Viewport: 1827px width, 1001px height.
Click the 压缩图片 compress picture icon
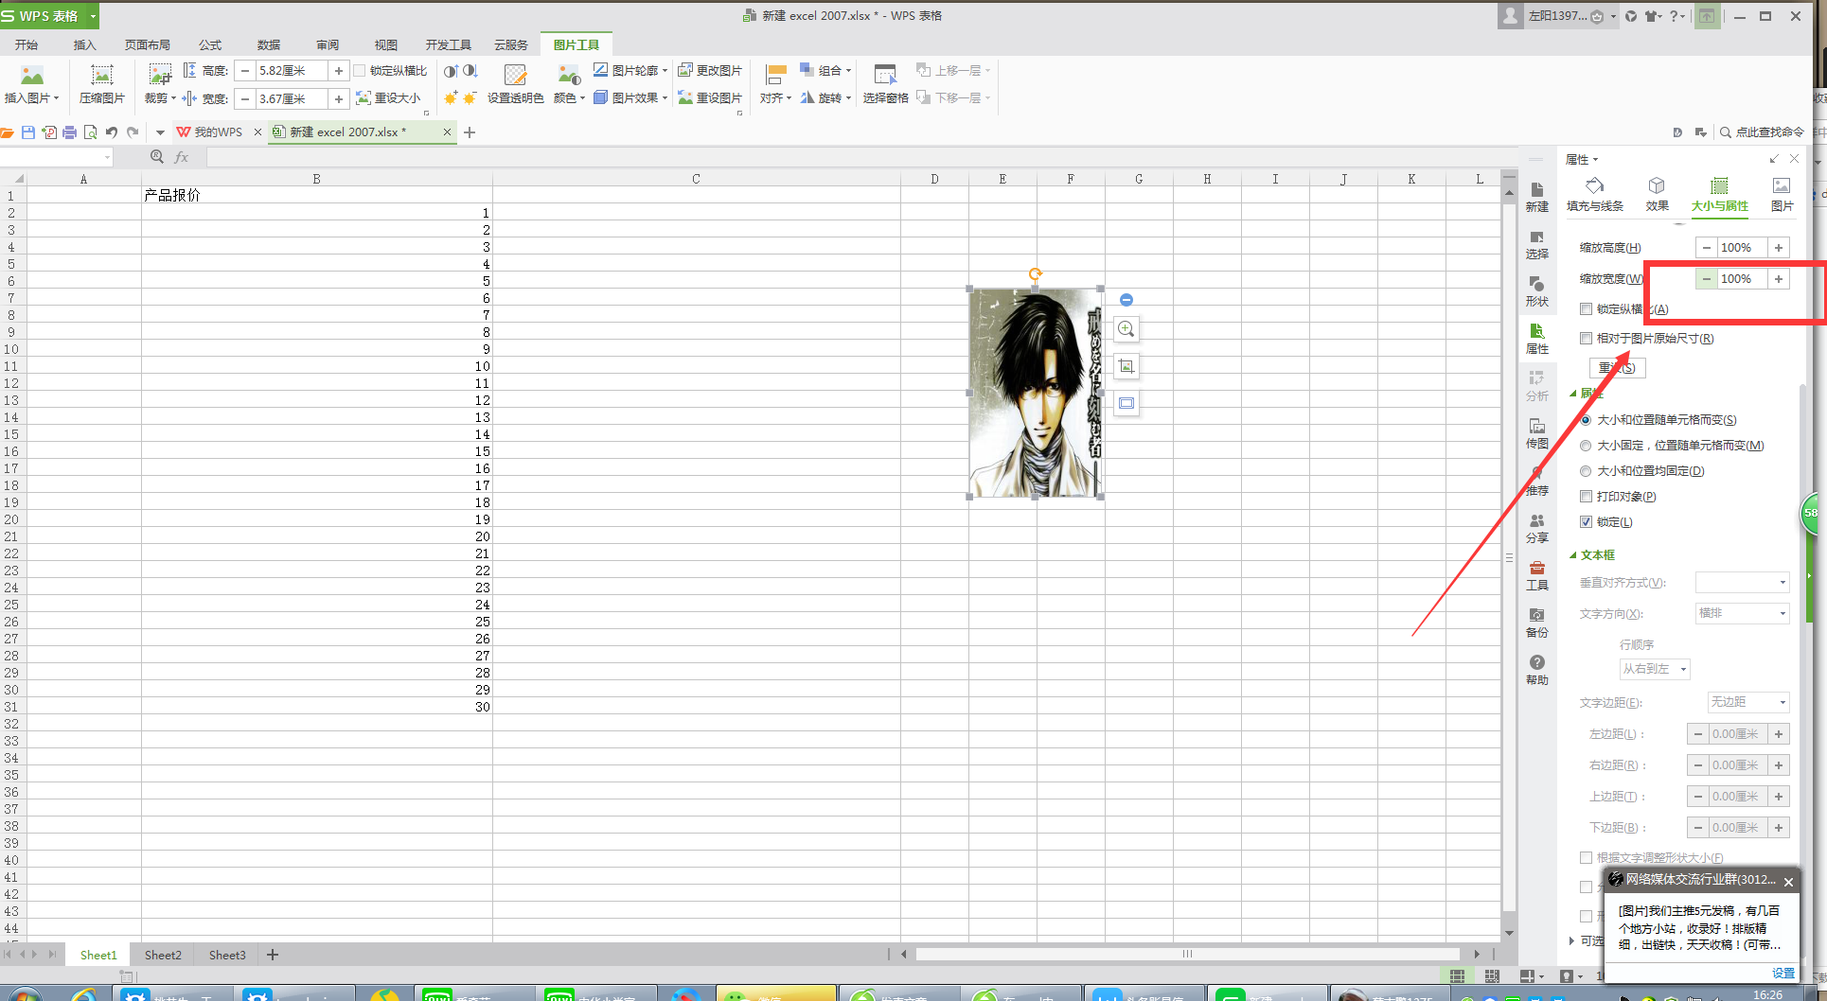pos(101,84)
